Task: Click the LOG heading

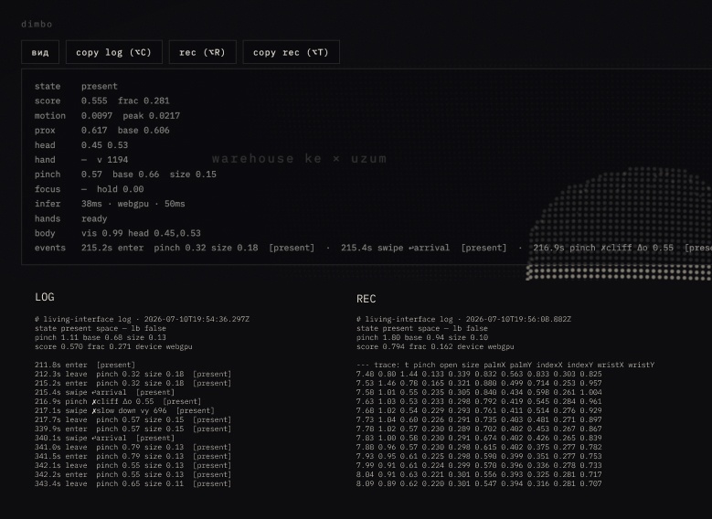Action: click(x=45, y=297)
